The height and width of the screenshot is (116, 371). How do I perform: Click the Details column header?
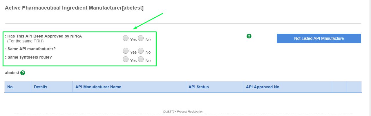point(40,87)
